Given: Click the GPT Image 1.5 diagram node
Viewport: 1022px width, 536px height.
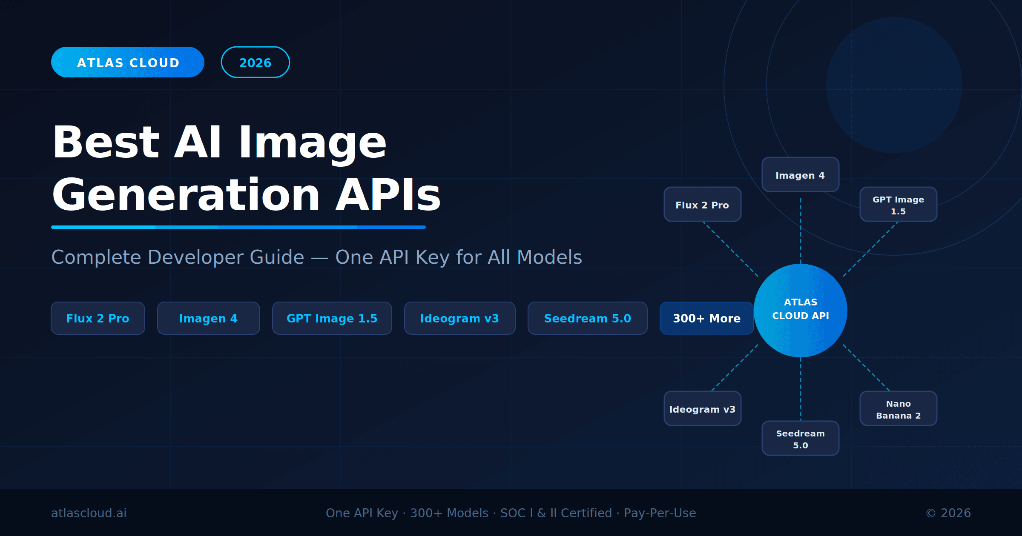Looking at the screenshot, I should click(898, 205).
